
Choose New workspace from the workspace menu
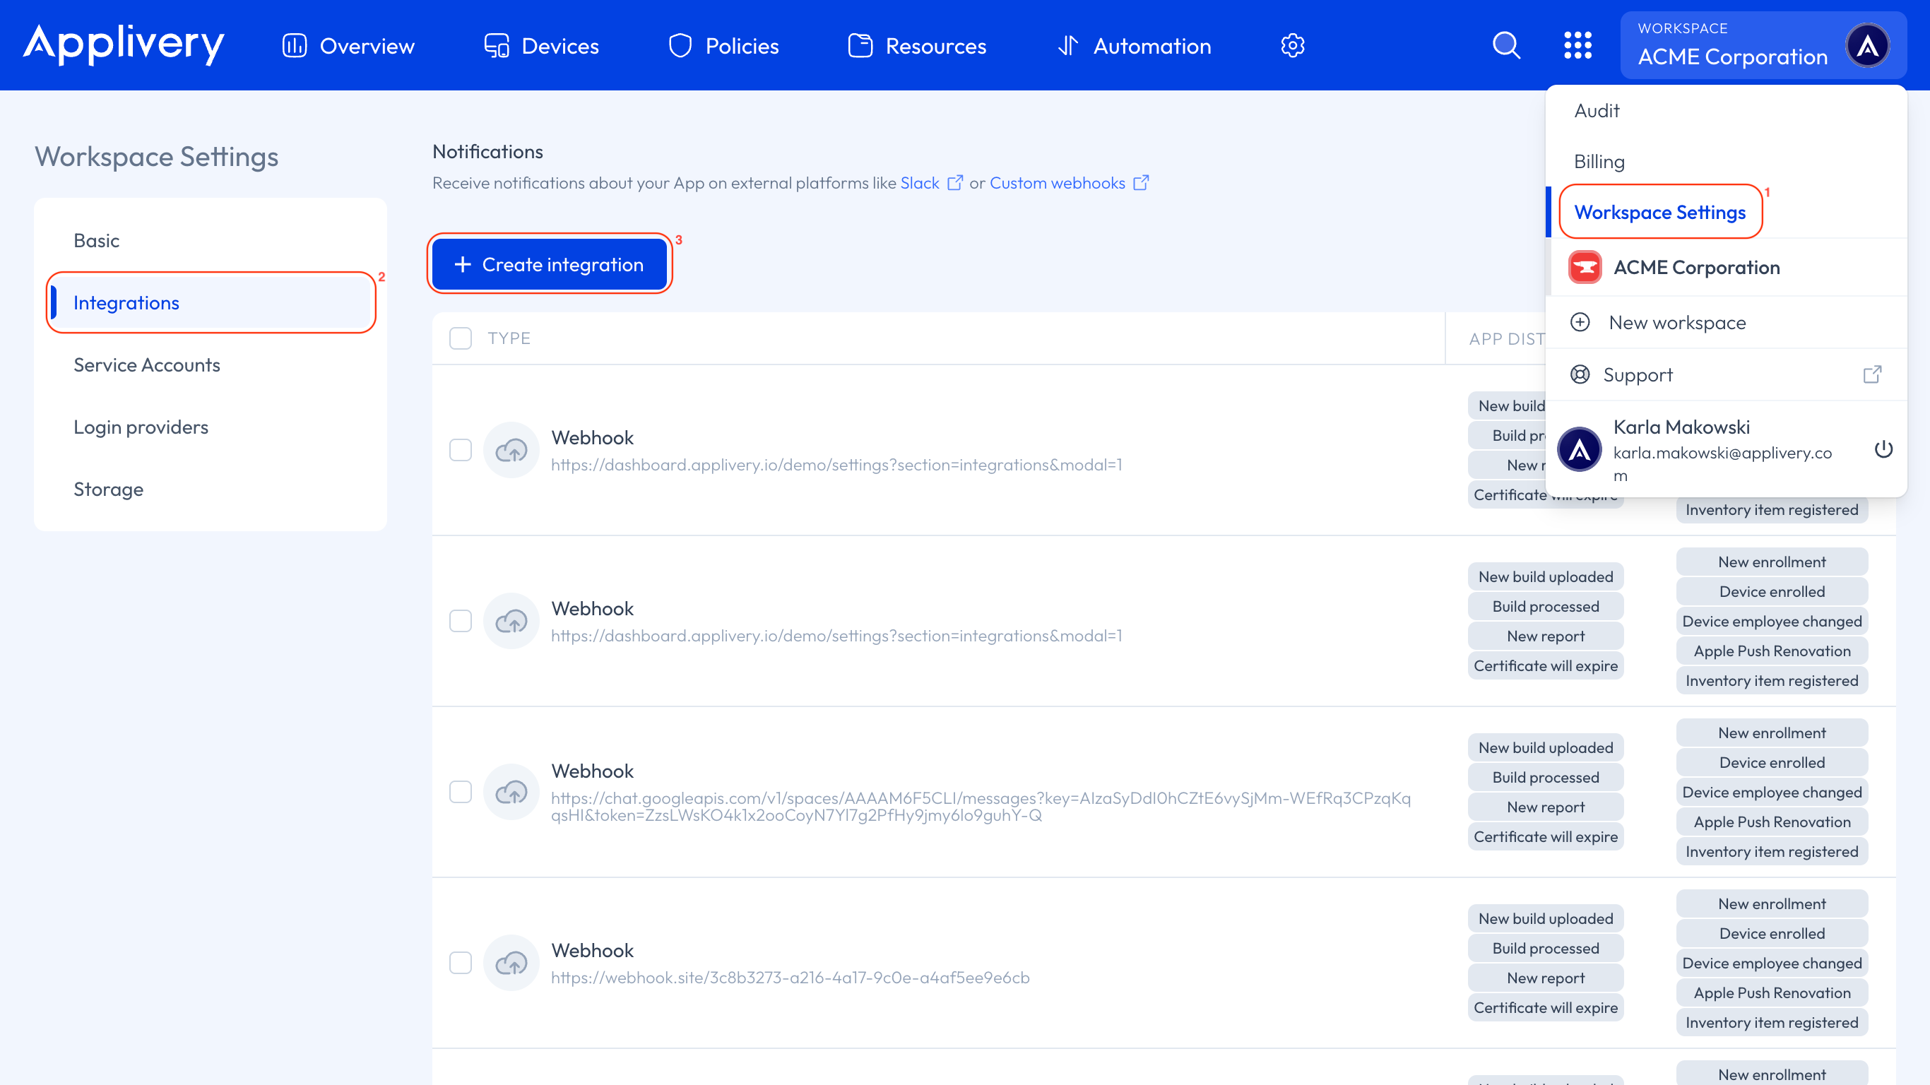(1679, 322)
